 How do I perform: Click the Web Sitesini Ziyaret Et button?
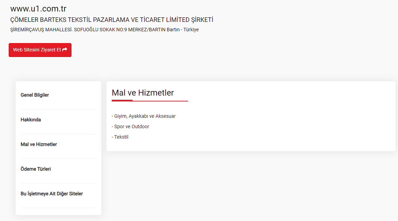40,50
